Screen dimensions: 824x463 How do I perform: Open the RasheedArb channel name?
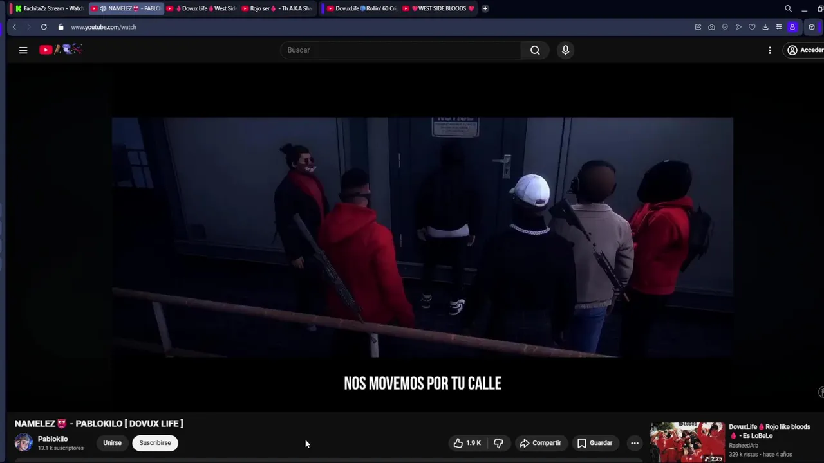[x=744, y=446]
